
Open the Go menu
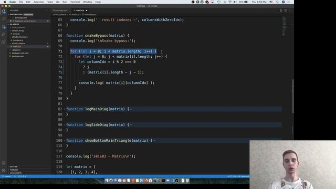click(58, 2)
